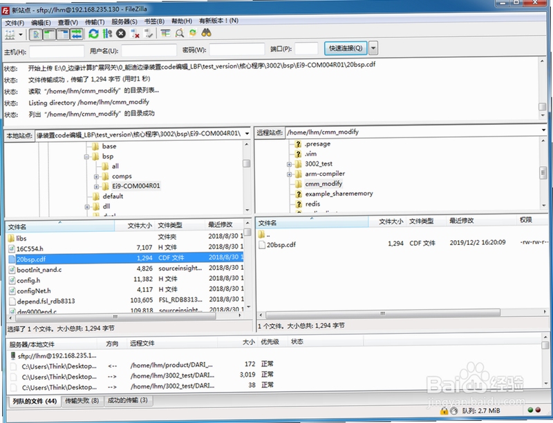Open the Site Manager icon
553x423 pixels.
pos(10,35)
